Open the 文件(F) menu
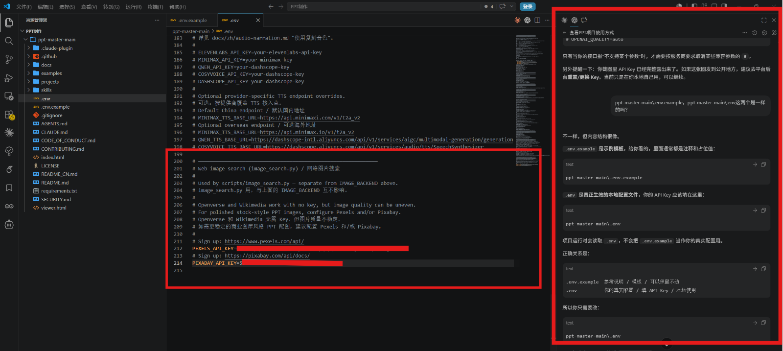 pyautogui.click(x=24, y=7)
